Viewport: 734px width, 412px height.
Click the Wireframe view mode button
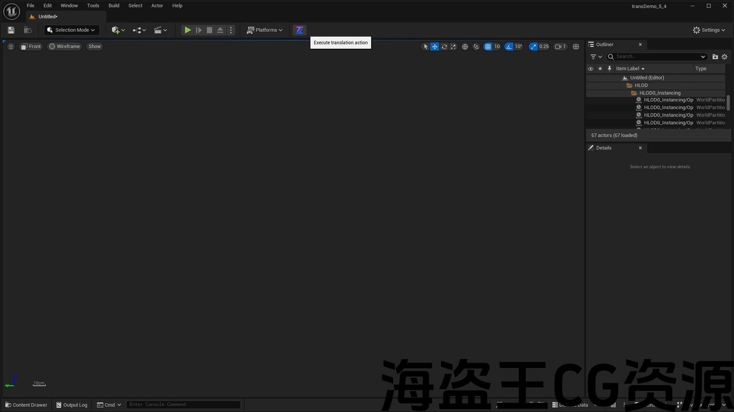[x=64, y=47]
